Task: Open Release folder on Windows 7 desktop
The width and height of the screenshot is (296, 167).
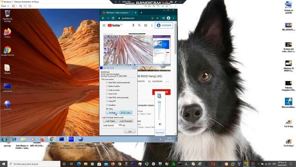Action: point(7,69)
